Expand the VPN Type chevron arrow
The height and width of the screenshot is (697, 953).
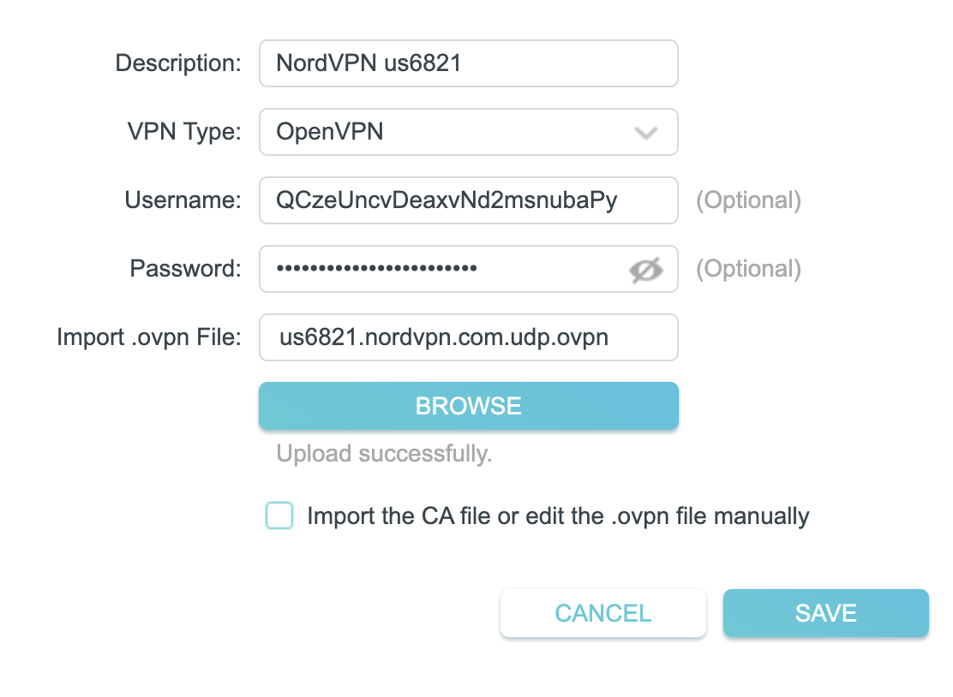point(645,133)
